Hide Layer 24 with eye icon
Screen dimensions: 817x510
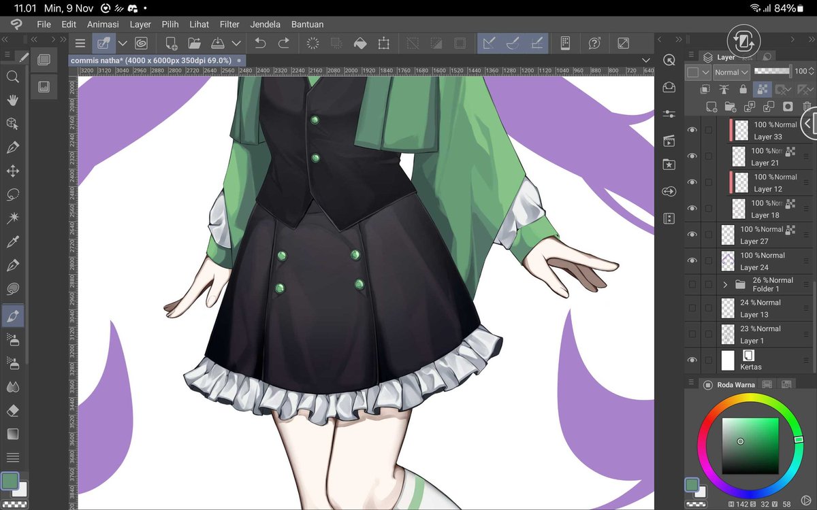tap(692, 260)
